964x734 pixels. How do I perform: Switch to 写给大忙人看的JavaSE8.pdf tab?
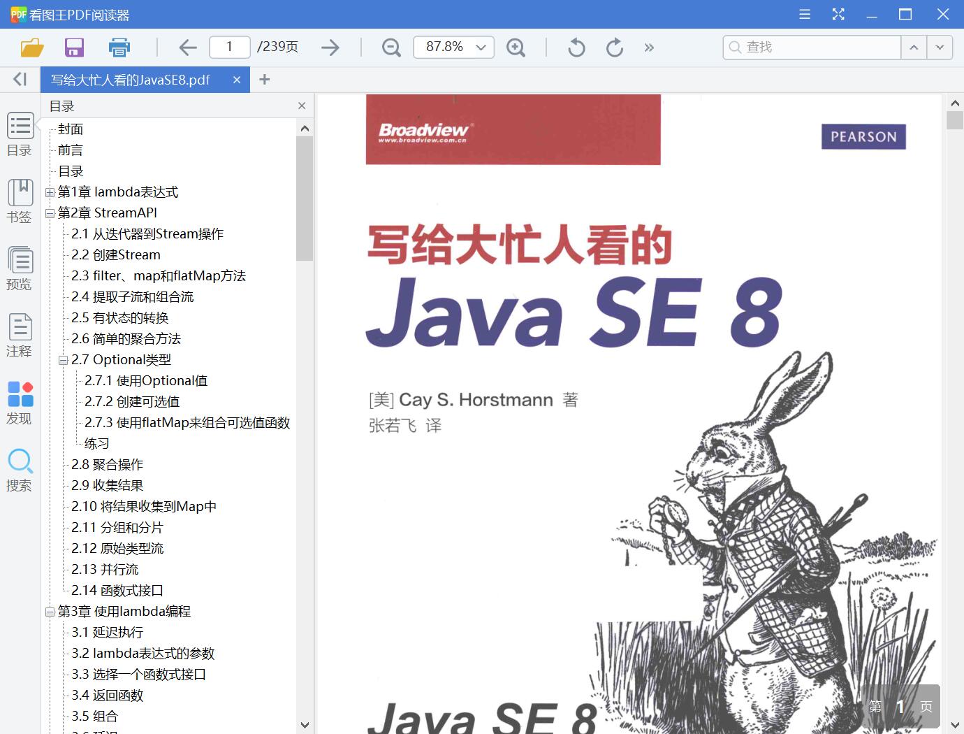(131, 80)
